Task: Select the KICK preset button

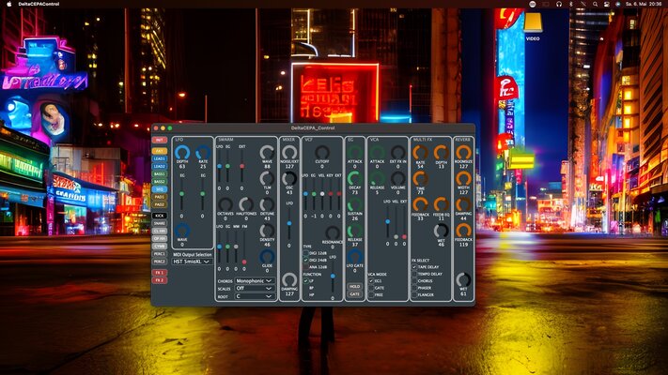Action: (x=160, y=216)
